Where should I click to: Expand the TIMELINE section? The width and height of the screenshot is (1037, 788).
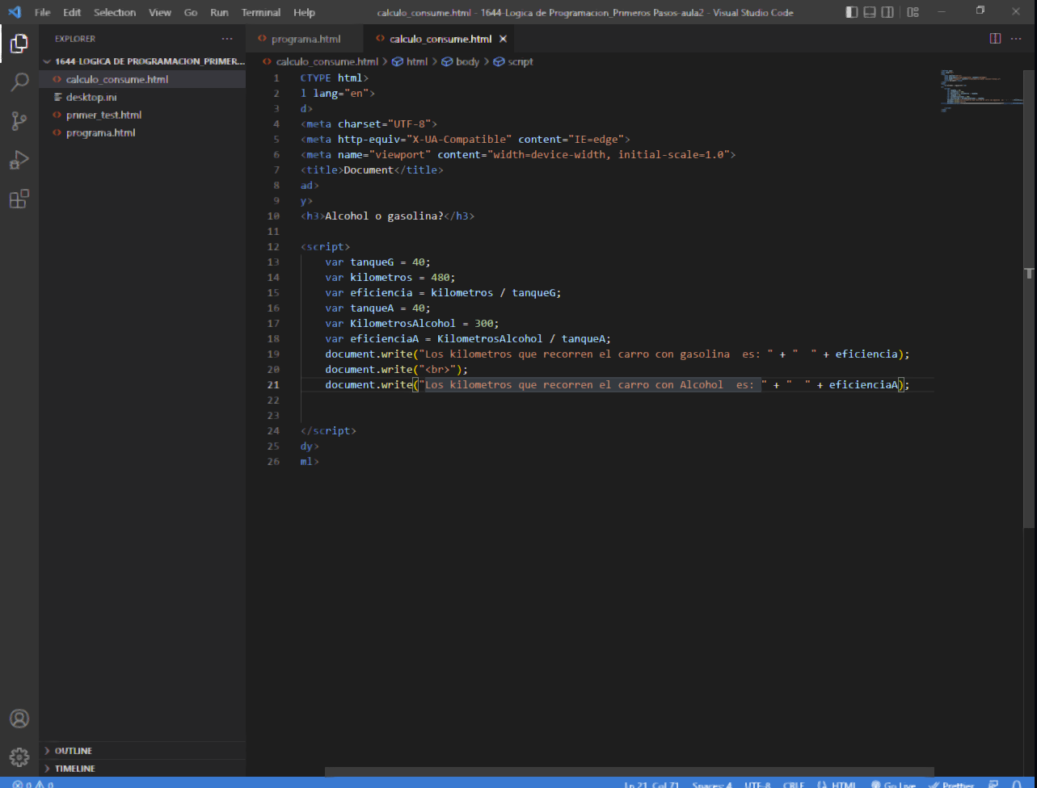click(142, 769)
